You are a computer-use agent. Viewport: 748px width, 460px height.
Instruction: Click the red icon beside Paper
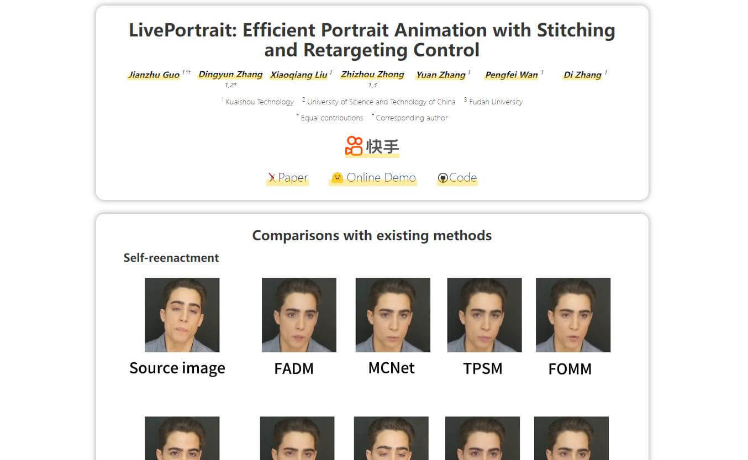tap(272, 178)
